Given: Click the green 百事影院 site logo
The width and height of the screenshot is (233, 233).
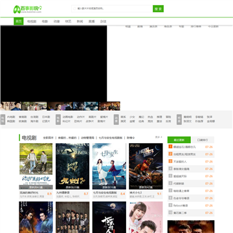Looking at the screenshot, I should click(28, 9).
